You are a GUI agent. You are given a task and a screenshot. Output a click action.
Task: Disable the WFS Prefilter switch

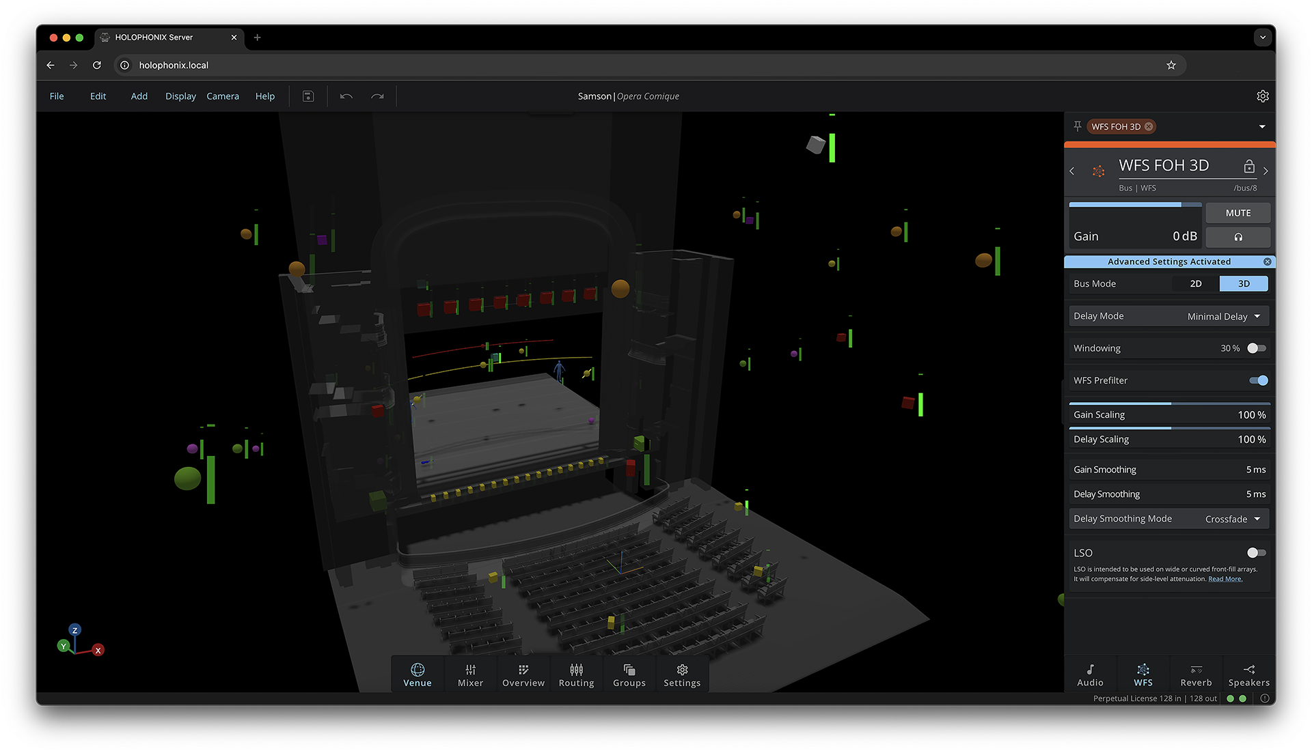(x=1258, y=380)
